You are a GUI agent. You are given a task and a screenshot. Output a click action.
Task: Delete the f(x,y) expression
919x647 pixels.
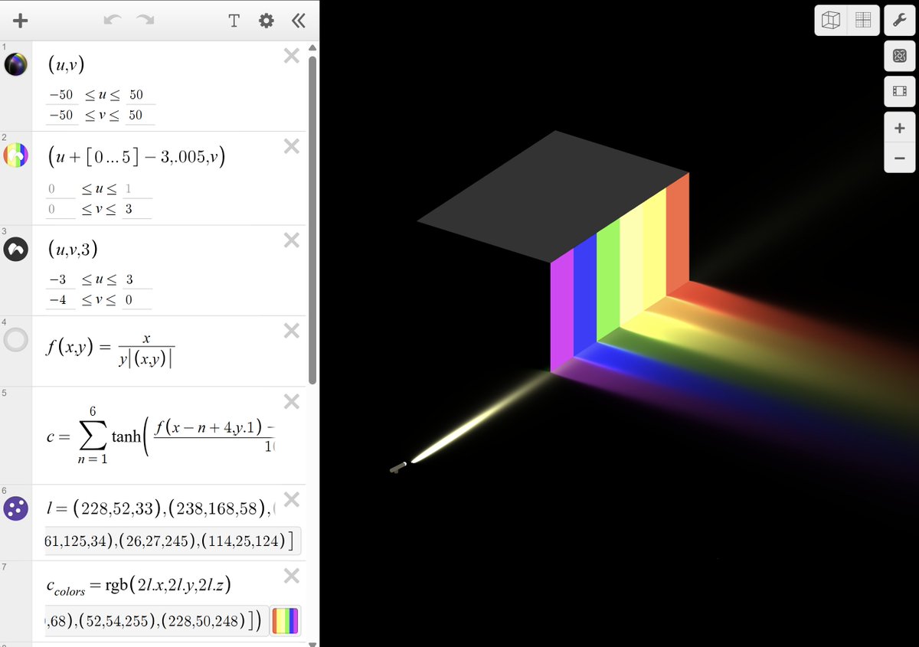[x=291, y=331]
